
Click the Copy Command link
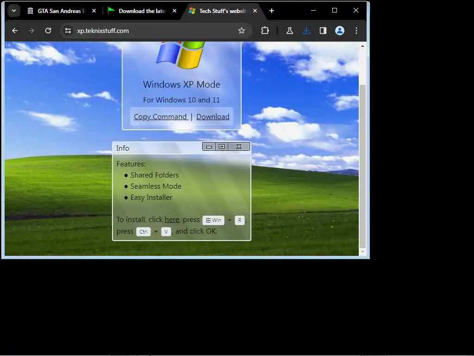tap(161, 116)
